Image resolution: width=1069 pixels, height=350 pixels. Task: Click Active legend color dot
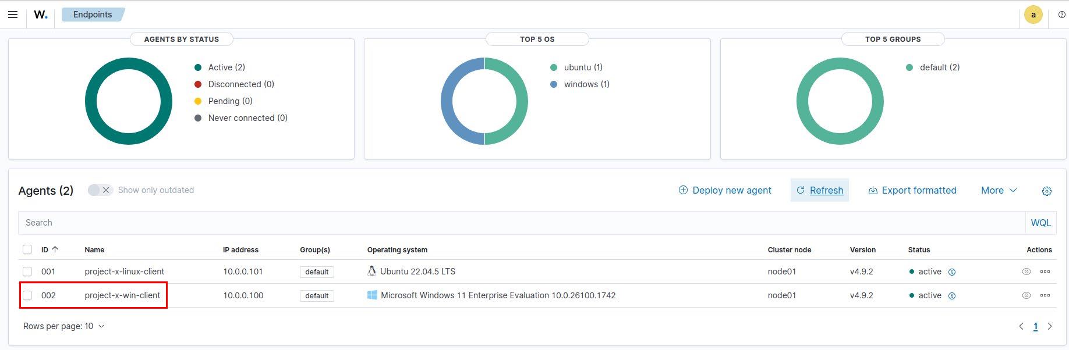pos(198,67)
